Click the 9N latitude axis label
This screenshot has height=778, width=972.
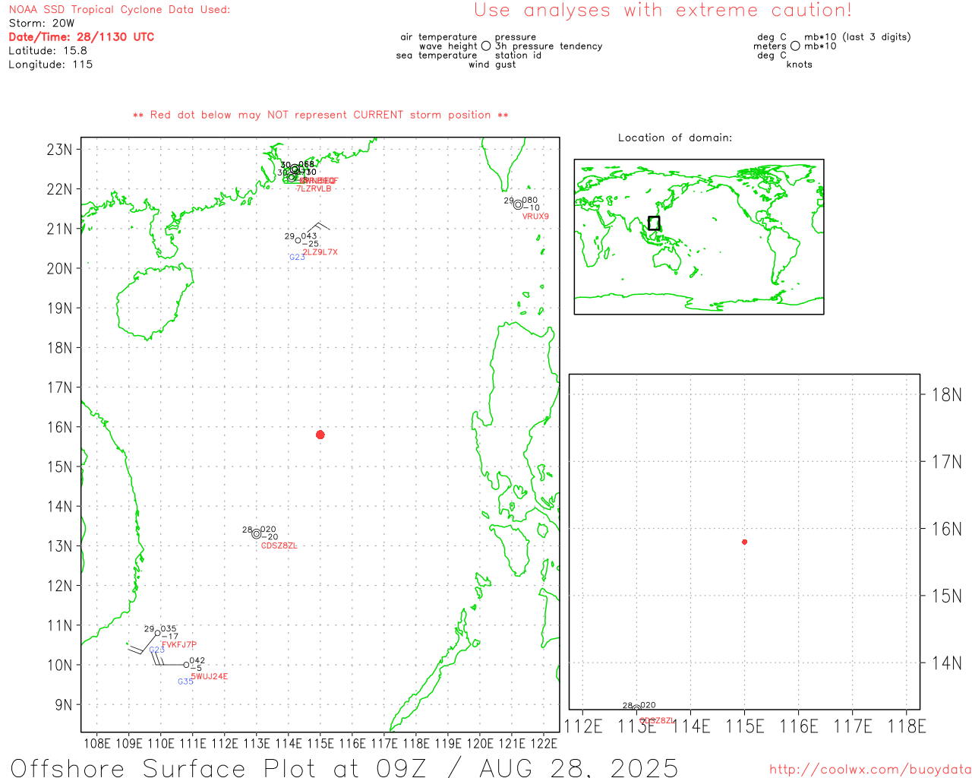64,704
